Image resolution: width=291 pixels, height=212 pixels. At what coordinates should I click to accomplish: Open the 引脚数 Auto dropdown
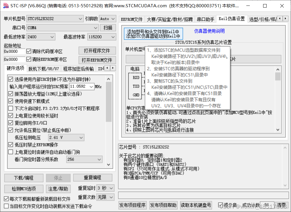[108, 19]
